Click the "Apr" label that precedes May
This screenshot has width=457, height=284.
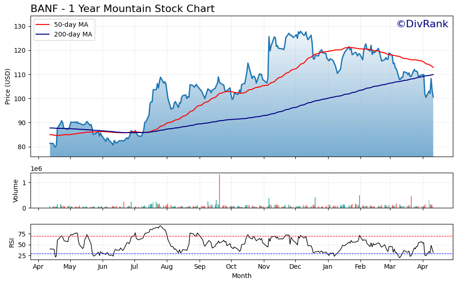(38, 266)
